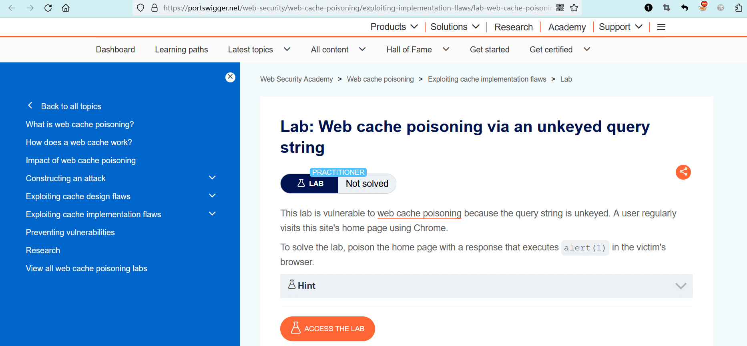Go to the Dashboard tab
Image resolution: width=747 pixels, height=346 pixels.
tap(115, 50)
